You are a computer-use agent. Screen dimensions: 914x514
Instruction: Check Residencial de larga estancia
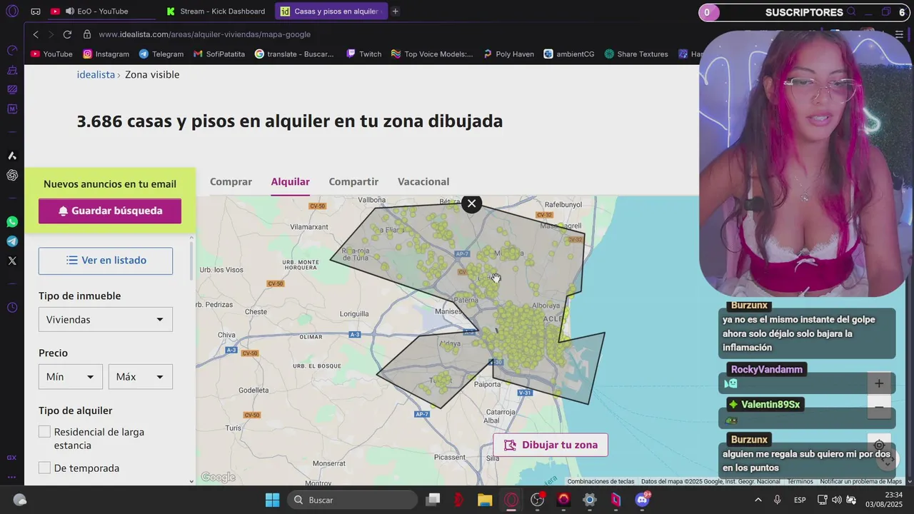coord(44,432)
